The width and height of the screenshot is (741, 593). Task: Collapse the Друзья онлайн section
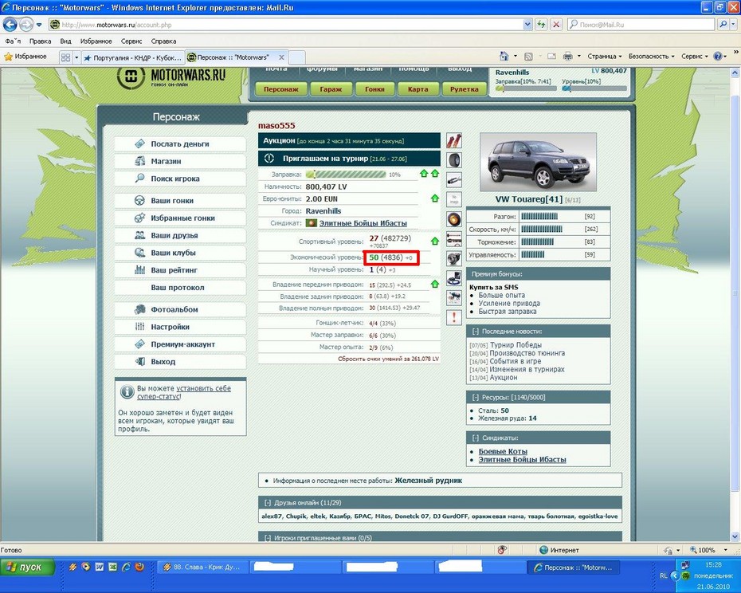(x=268, y=503)
